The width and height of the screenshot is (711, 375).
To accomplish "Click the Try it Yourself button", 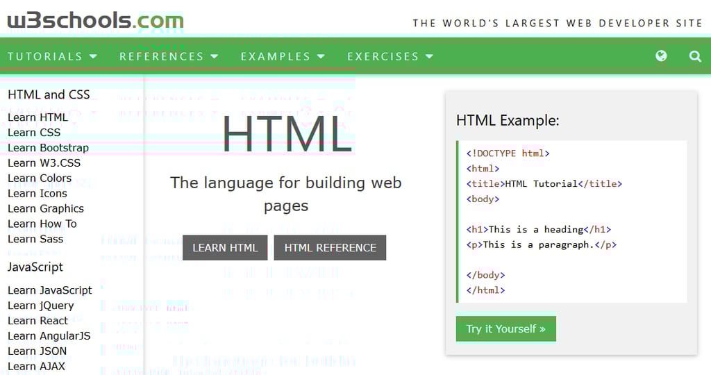I will [x=506, y=328].
